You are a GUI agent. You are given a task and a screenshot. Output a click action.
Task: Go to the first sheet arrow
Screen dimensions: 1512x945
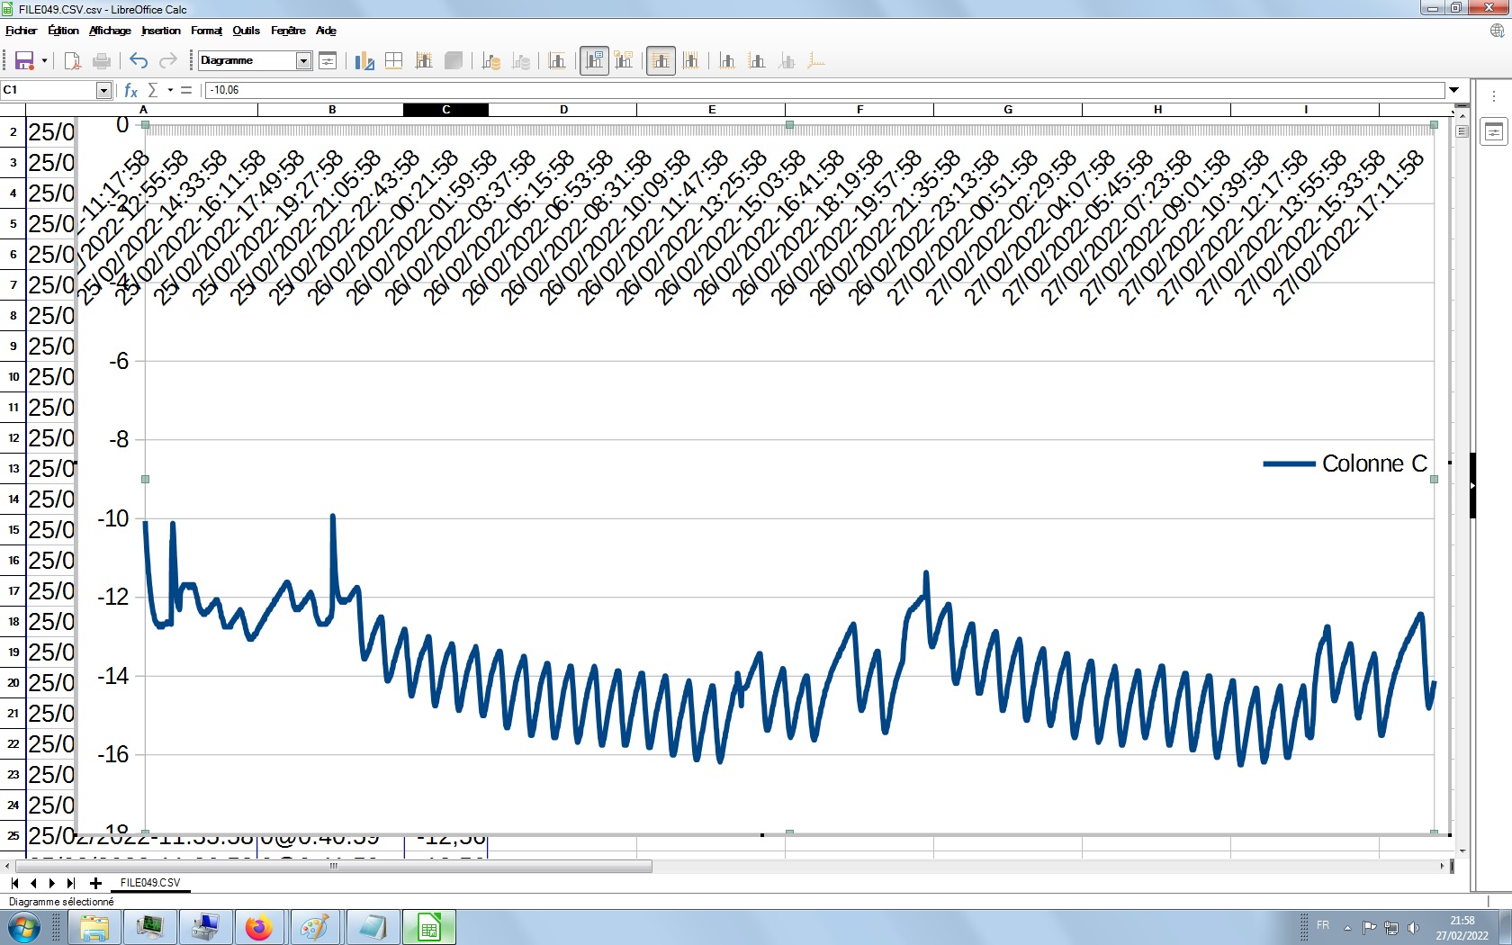(x=14, y=883)
